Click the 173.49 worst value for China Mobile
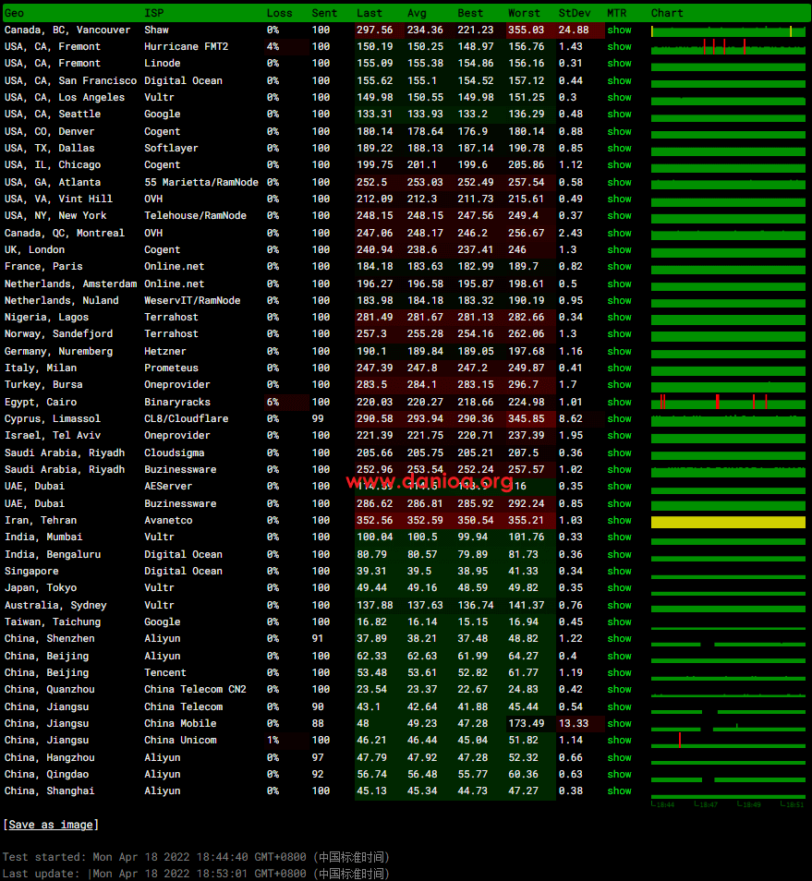812x881 pixels. [527, 724]
